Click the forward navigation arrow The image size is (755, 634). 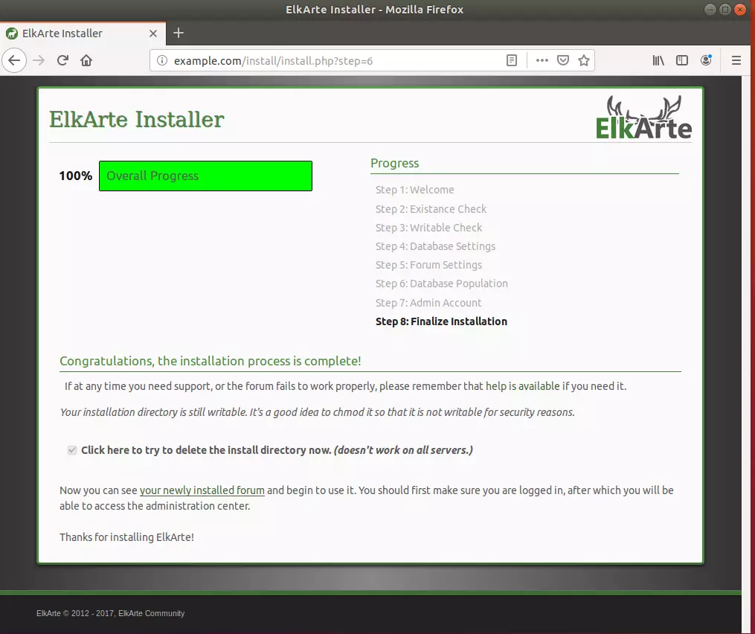point(39,61)
